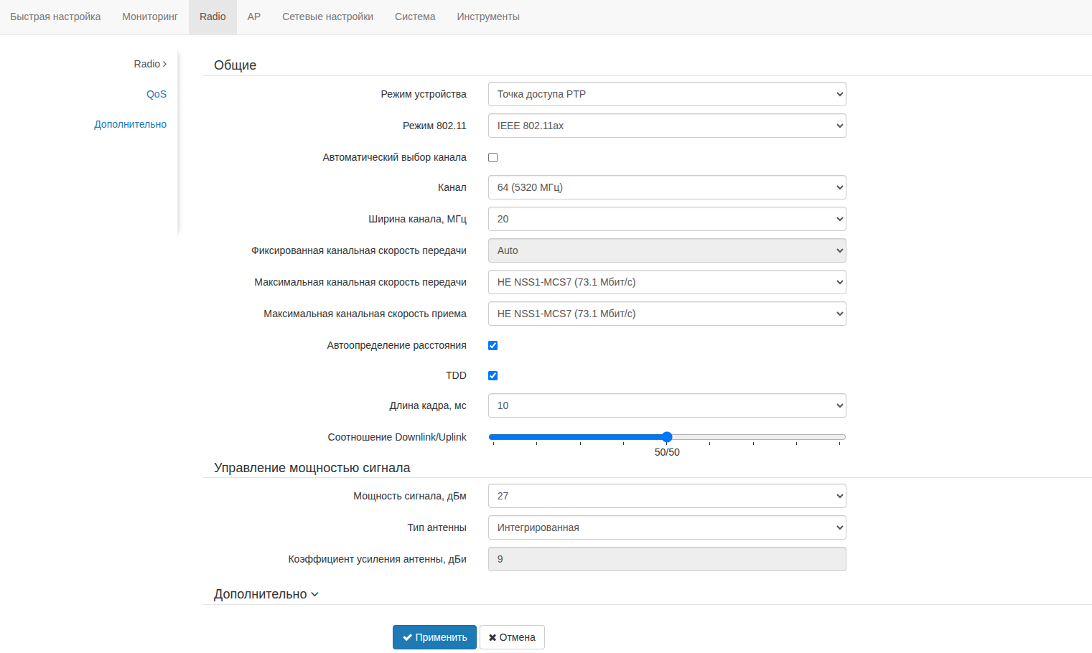Go to the Инструменты tab

point(488,17)
